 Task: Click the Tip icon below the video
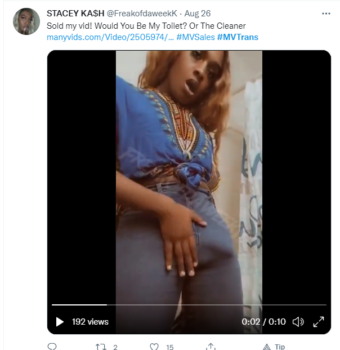(267, 347)
